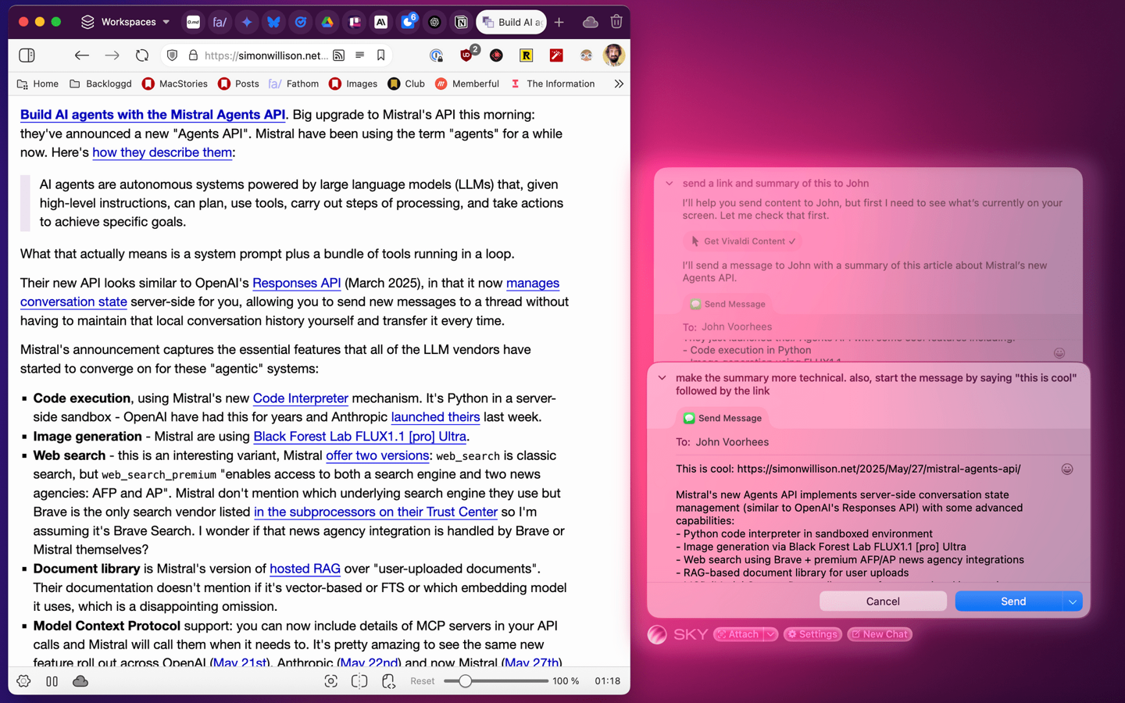This screenshot has width=1125, height=703.
Task: Expand the Send button dropdown arrow
Action: coord(1073,601)
